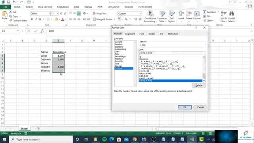The width and height of the screenshot is (254, 143).
Task: Switch to the DATA tab
Action: click(77, 7)
